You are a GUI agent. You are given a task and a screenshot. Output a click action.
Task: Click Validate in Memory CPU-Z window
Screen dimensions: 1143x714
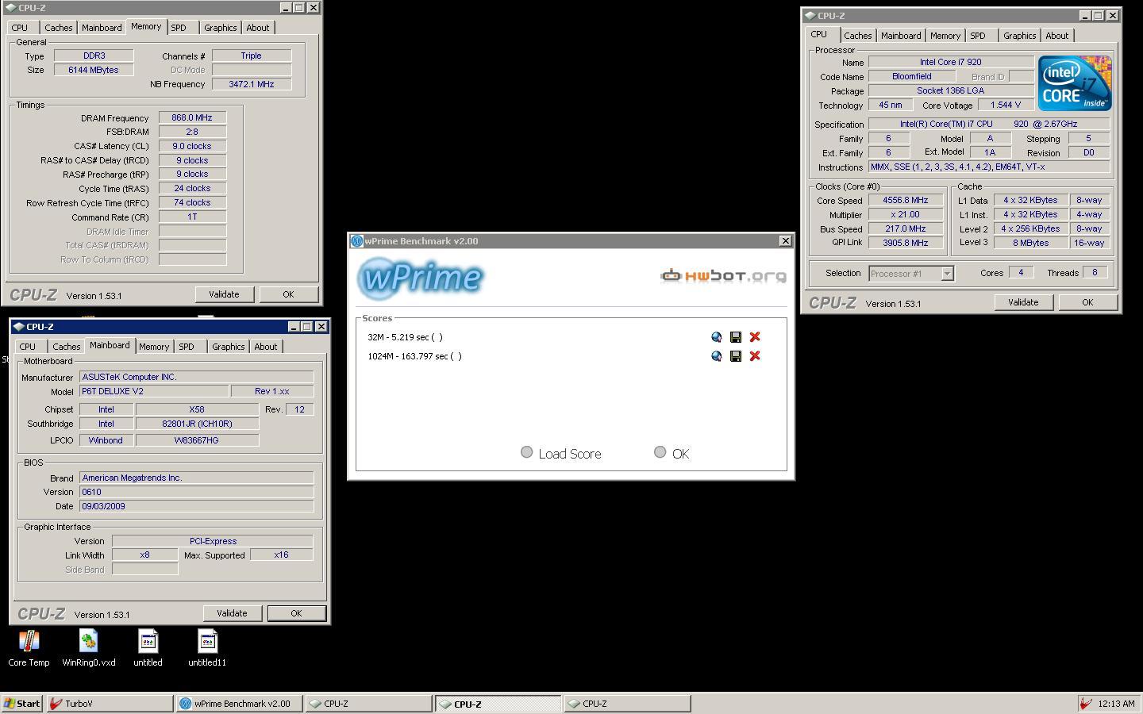click(224, 294)
